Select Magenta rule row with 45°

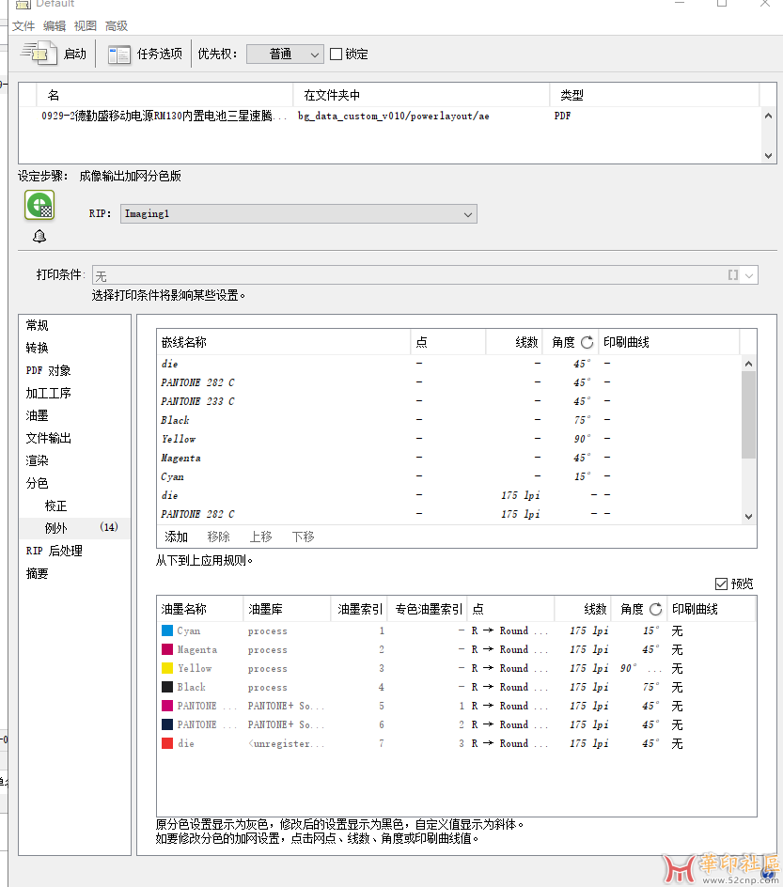coord(448,457)
